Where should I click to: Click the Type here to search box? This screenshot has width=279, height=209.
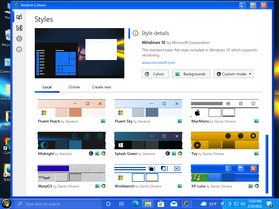[x=58, y=204]
